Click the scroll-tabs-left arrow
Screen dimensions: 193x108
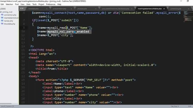[21, 8]
